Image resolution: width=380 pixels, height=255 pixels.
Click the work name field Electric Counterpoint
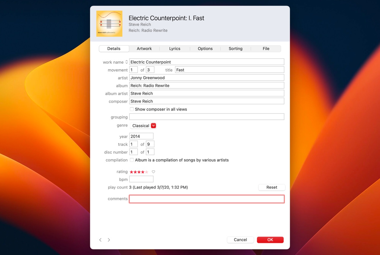tap(207, 62)
